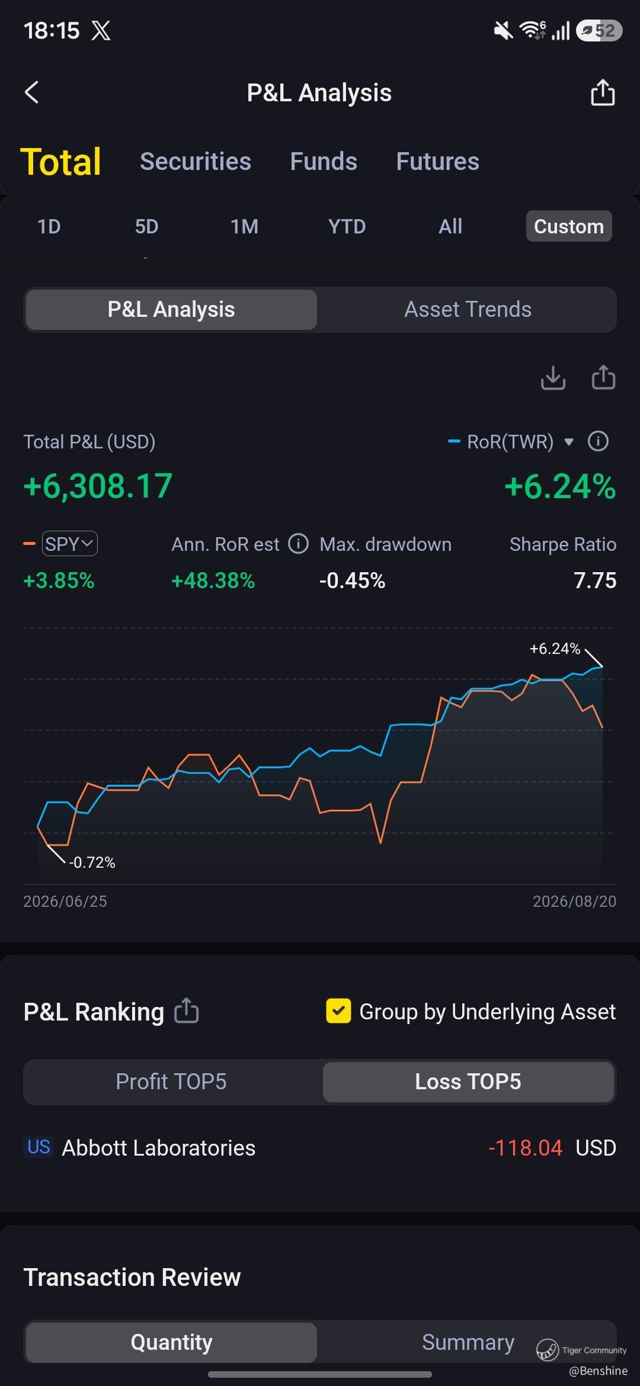Select the 1M period button

[x=244, y=226]
